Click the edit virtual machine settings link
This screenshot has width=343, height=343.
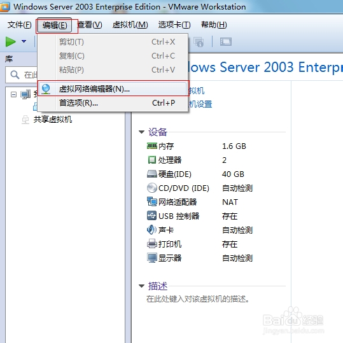tap(200, 104)
